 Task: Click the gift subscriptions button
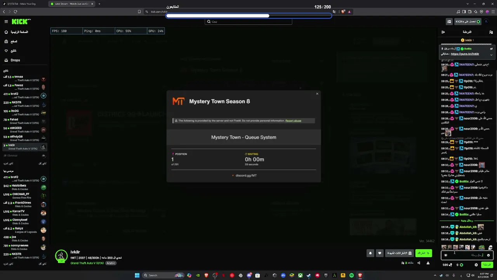[399, 253]
